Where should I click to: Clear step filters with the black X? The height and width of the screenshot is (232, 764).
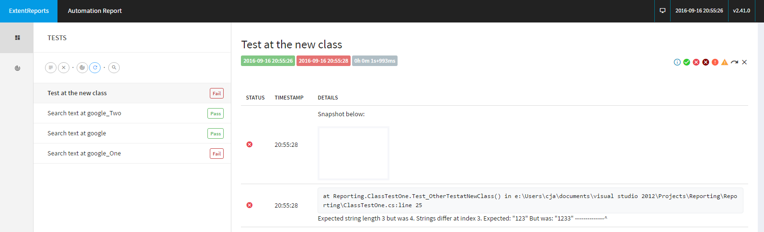tap(744, 62)
